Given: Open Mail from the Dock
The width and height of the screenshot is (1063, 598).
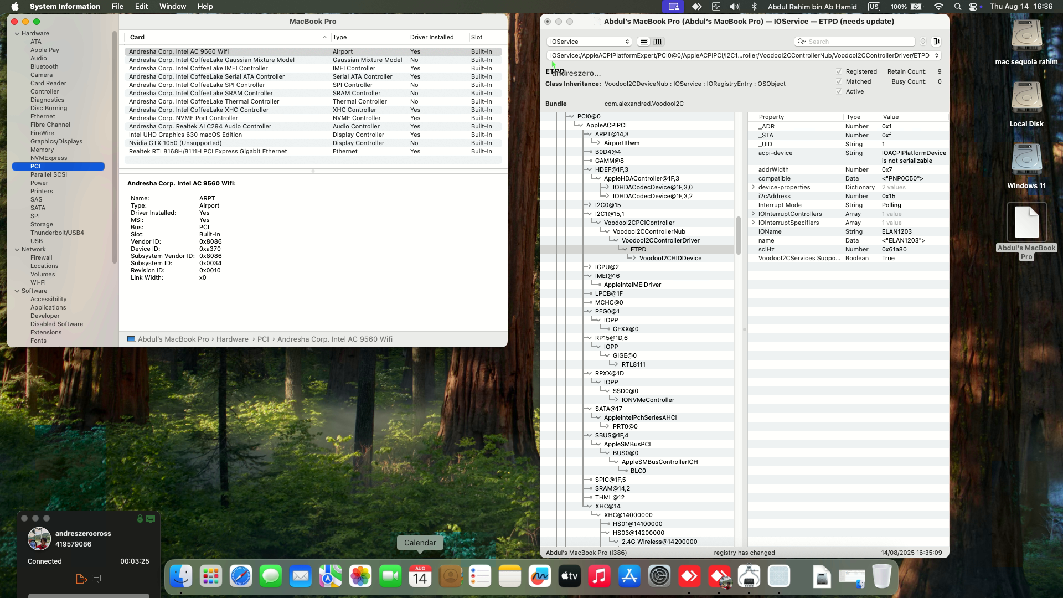Looking at the screenshot, I should pyautogui.click(x=301, y=576).
